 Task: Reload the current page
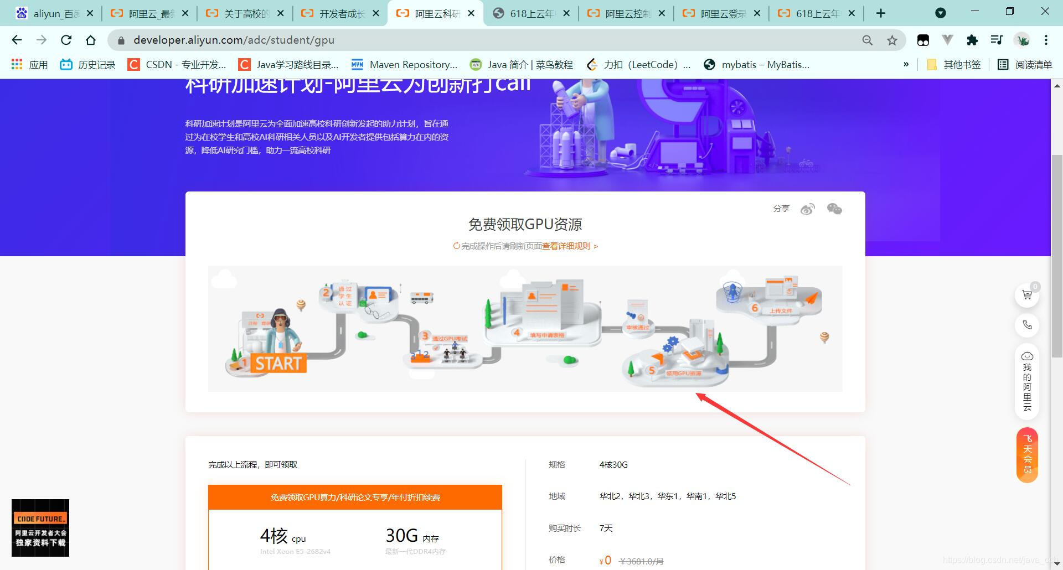(66, 40)
